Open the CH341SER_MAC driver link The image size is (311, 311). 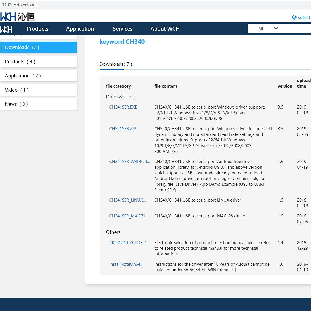(128, 216)
